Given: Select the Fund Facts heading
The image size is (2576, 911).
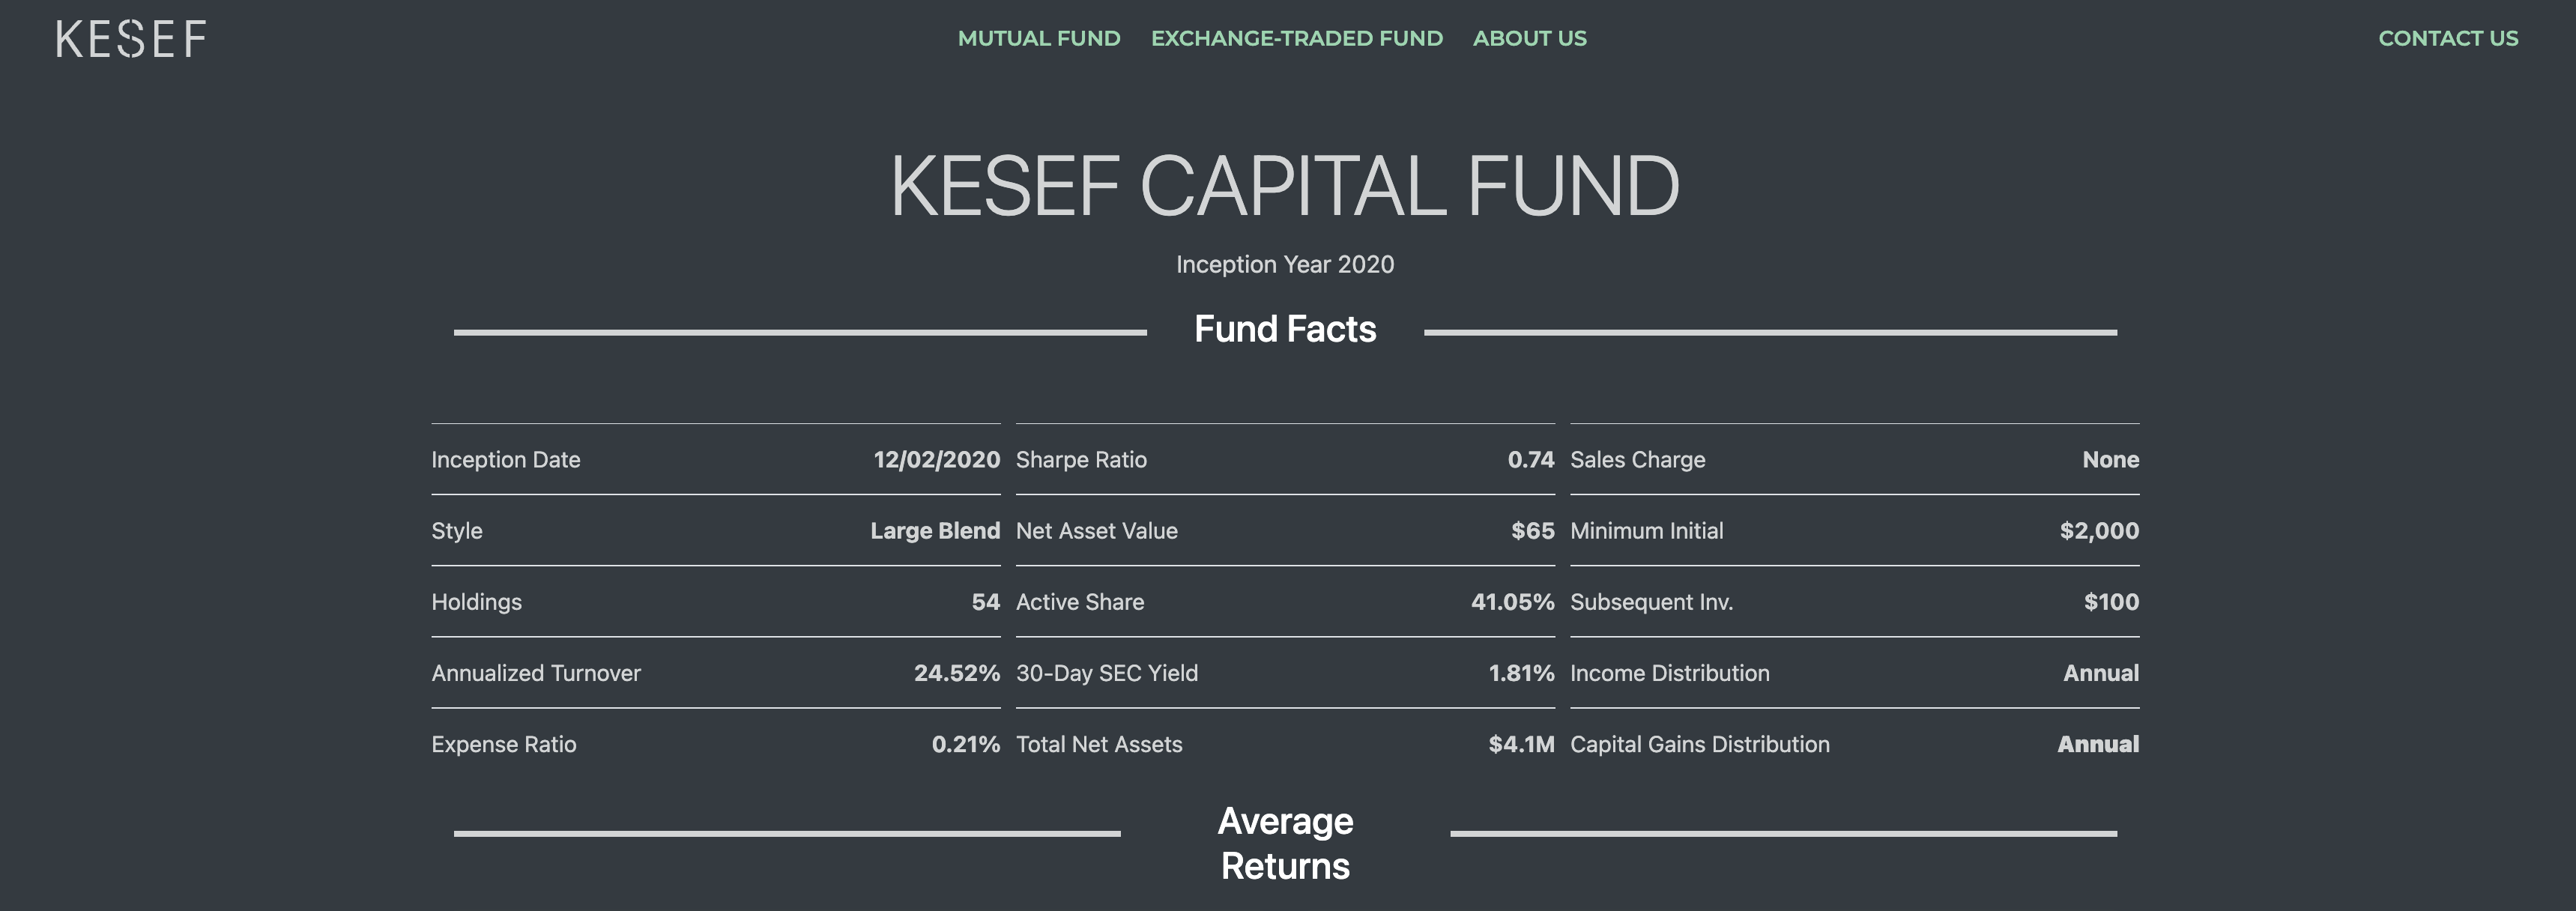Looking at the screenshot, I should [x=1285, y=329].
